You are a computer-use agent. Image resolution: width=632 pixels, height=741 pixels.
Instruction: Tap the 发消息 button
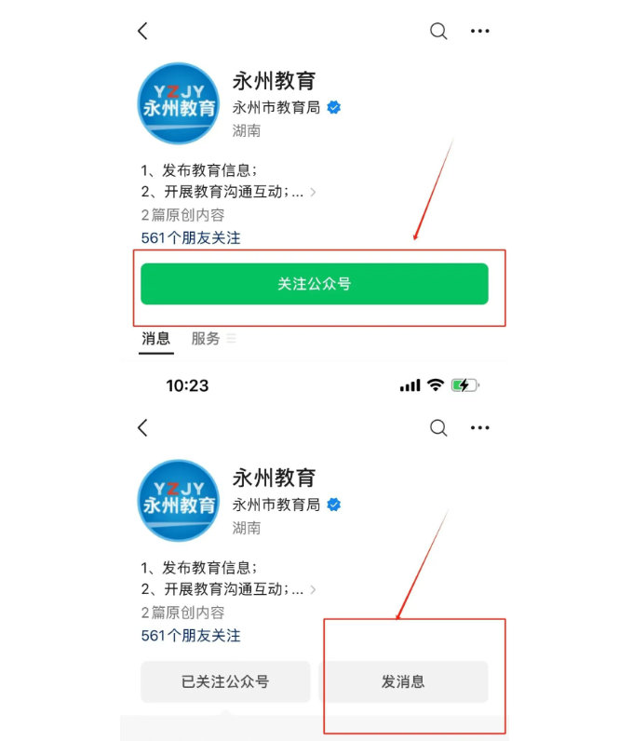[x=403, y=681]
